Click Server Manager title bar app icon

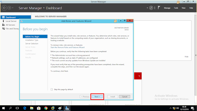2,2
